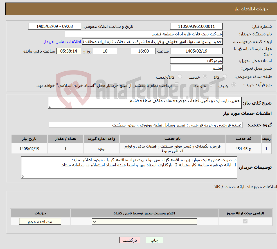Grab the resize handle of شرح کلی نیاز box
Viewport: 277px width, 249px height.
pyautogui.click(x=50, y=107)
